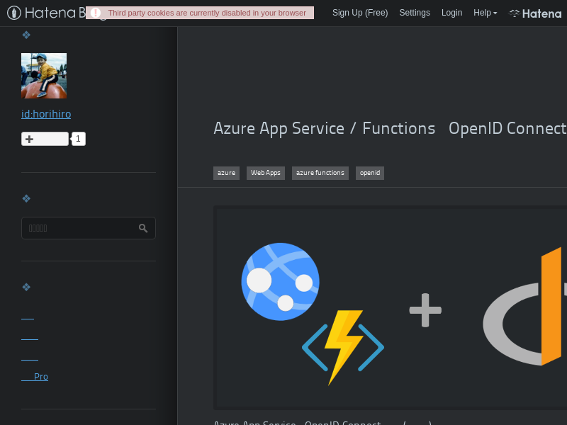Select the azure functions tag
The image size is (567, 425).
(x=320, y=173)
